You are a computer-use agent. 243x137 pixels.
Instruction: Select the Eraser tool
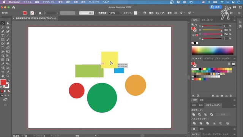8,44
